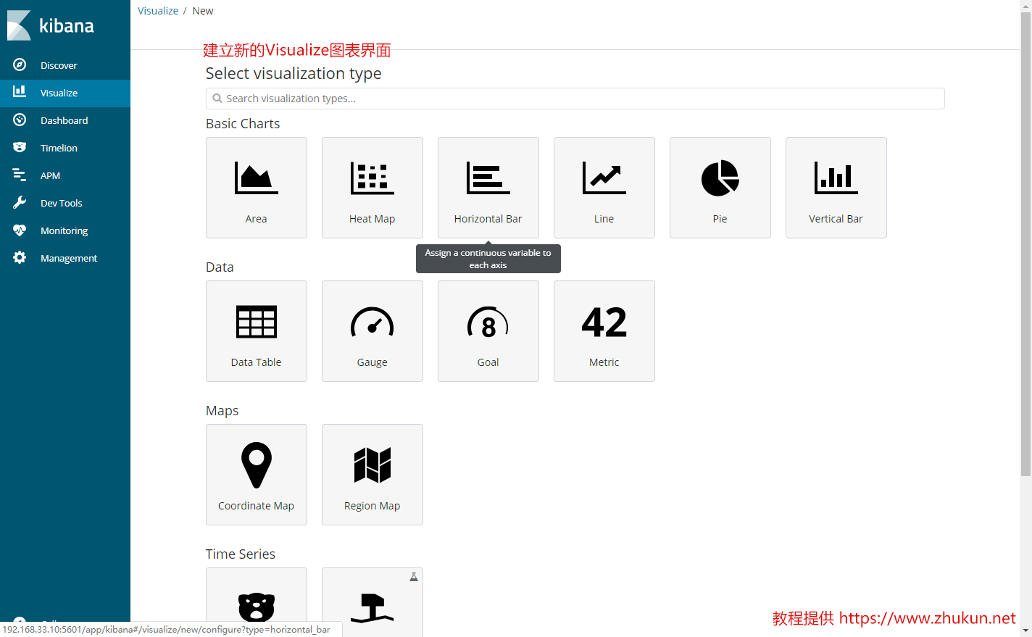
Task: Click the Coordinate Map card label
Action: coord(256,506)
